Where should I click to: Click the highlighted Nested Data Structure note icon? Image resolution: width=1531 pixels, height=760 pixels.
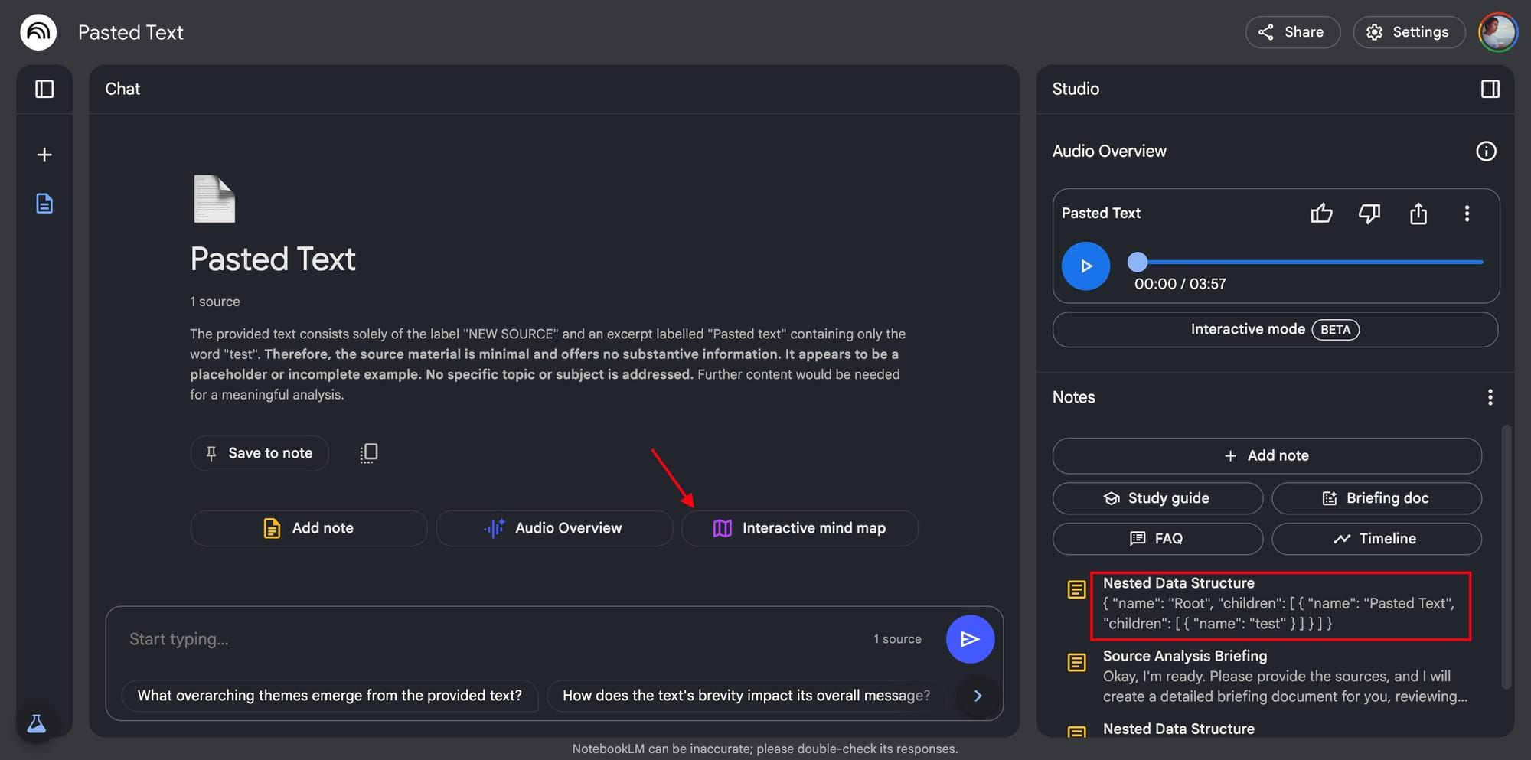click(1076, 589)
